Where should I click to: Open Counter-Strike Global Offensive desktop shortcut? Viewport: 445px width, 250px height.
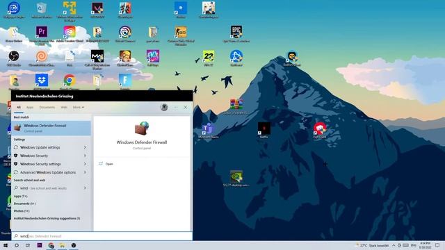[x=181, y=35]
